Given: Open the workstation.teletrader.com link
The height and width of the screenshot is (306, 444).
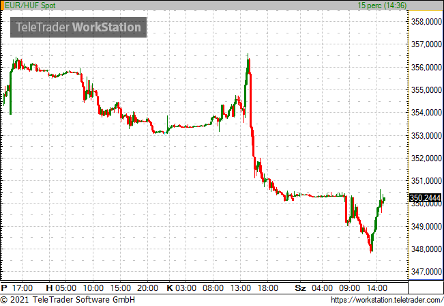Looking at the screenshot, I should click(x=387, y=300).
